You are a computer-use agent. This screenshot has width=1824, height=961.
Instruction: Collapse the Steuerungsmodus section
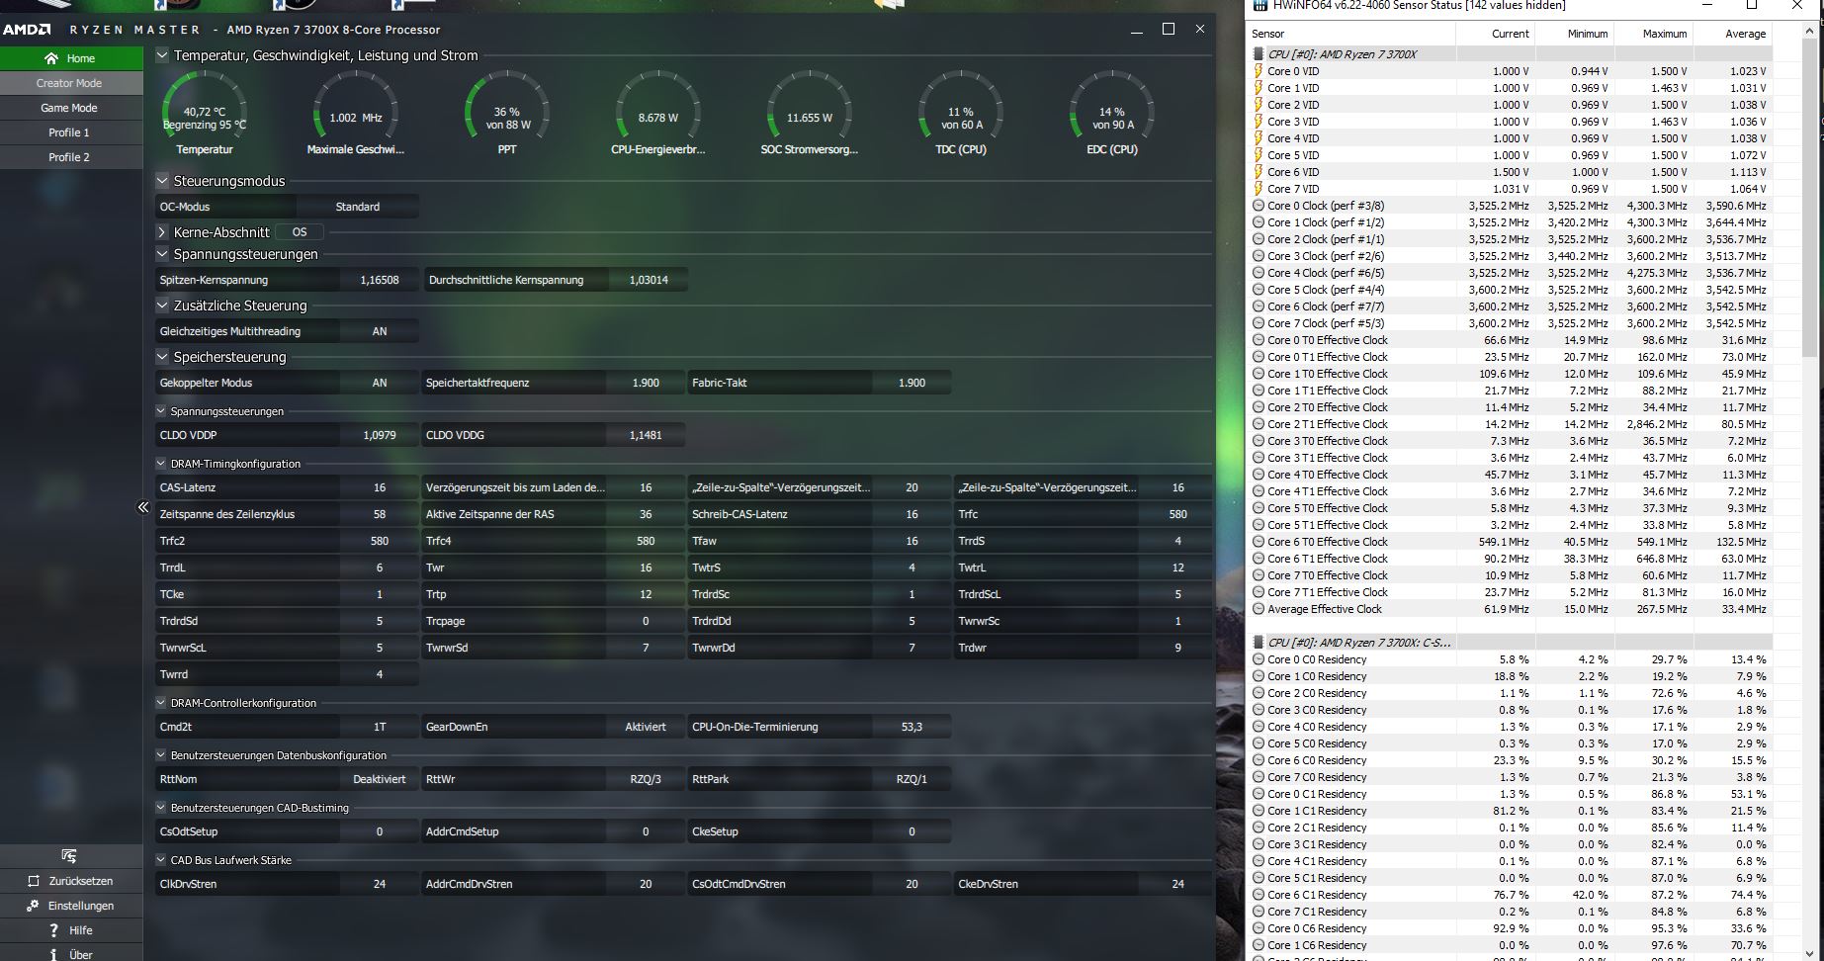(162, 181)
